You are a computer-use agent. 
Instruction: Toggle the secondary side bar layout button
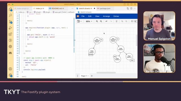click(x=132, y=4)
